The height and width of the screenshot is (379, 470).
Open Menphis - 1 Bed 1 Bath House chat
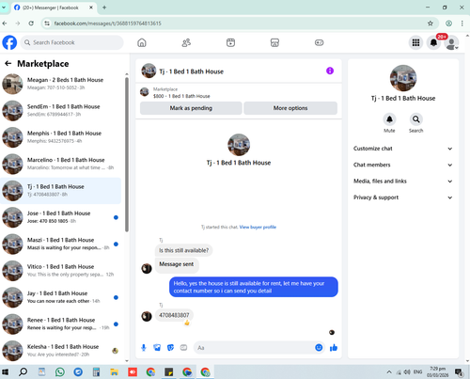click(x=61, y=137)
